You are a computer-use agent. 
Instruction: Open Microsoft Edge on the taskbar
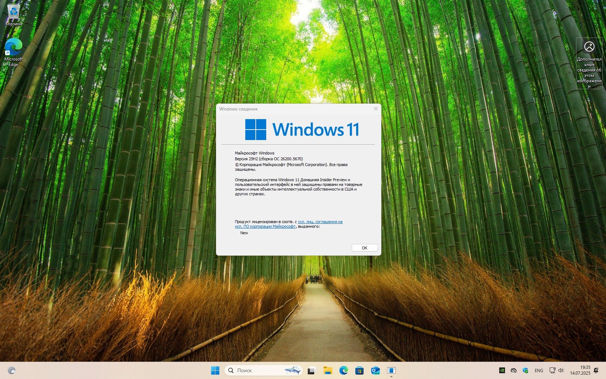click(343, 370)
